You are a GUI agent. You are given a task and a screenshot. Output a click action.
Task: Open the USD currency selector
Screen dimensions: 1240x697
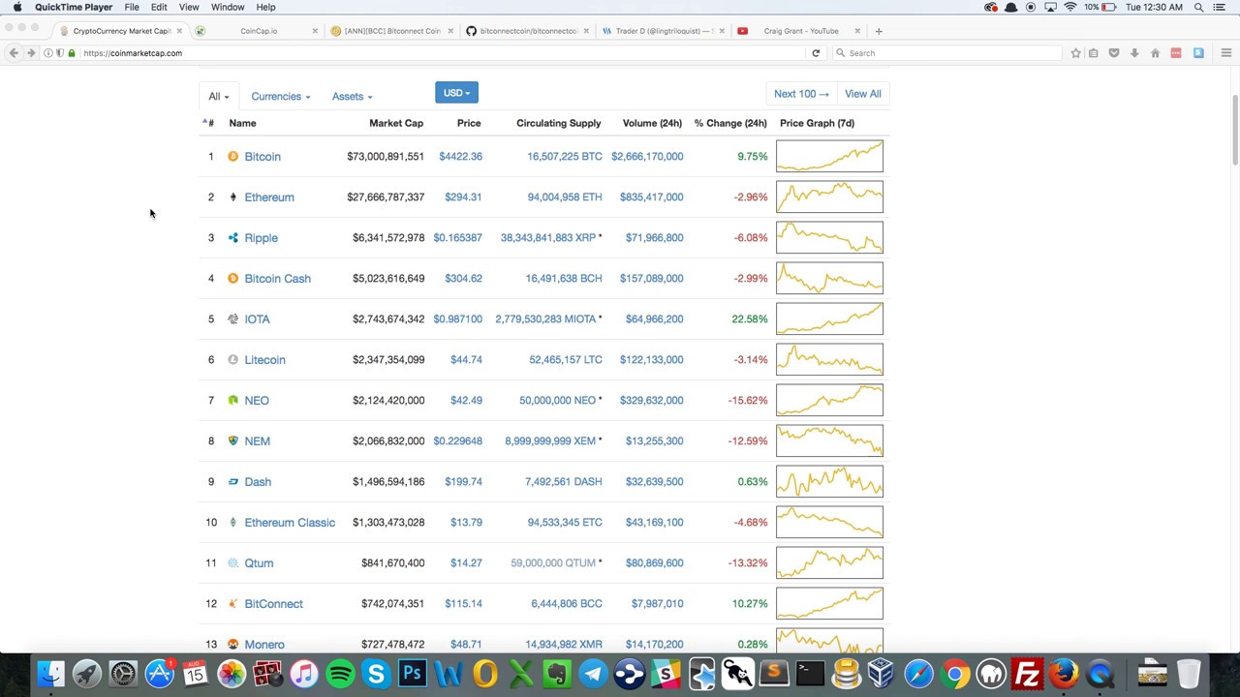[456, 93]
